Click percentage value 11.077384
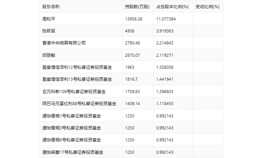The width and height of the screenshot is (263, 158). [x=166, y=19]
